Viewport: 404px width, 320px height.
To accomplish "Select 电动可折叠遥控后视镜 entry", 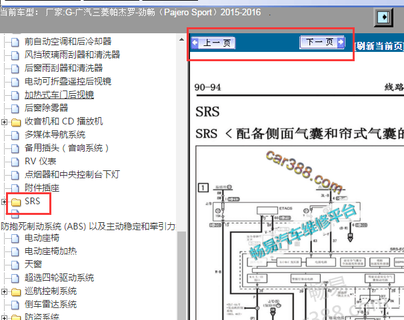I will coord(68,81).
